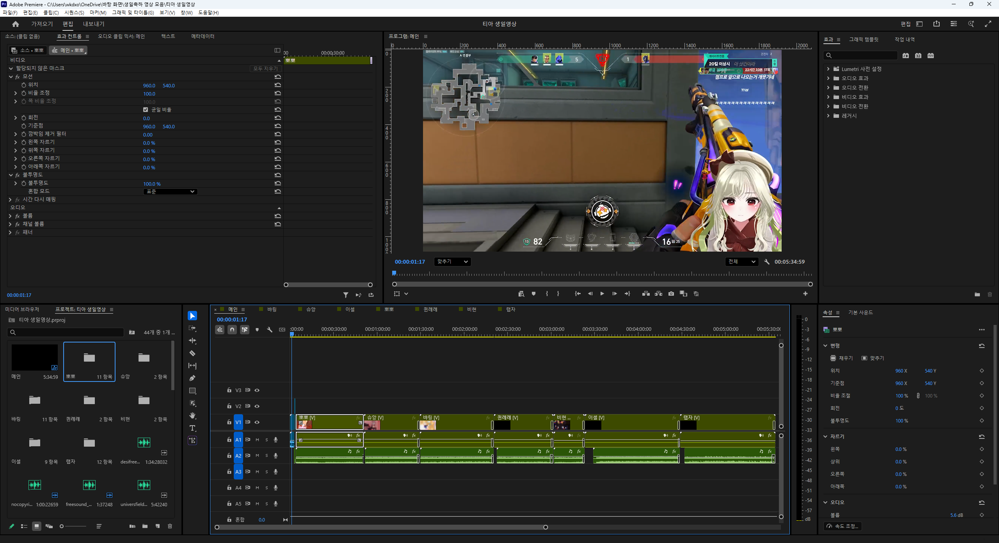Expand Lumetri 사전 설정 folder

(x=828, y=69)
